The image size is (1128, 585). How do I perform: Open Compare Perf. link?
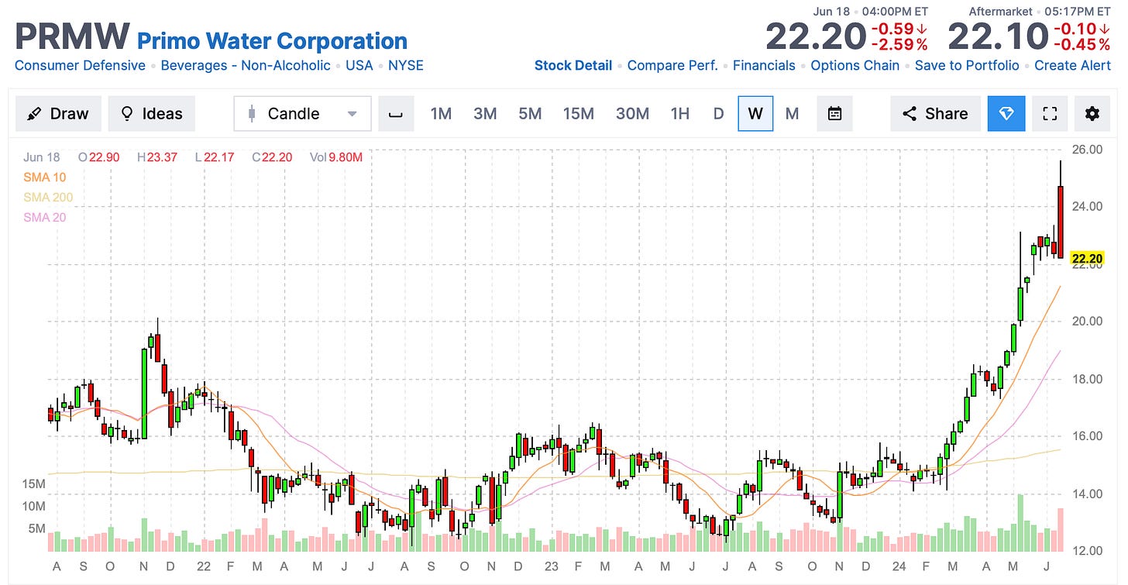[x=672, y=66]
